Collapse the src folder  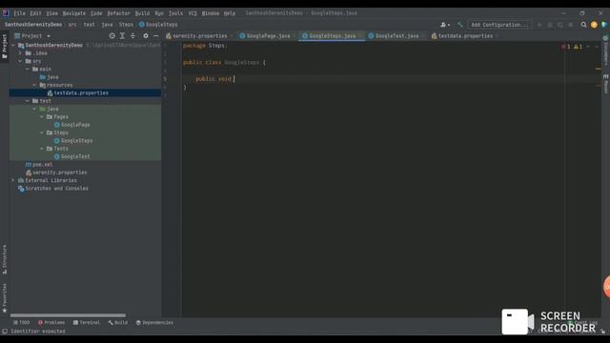point(20,61)
